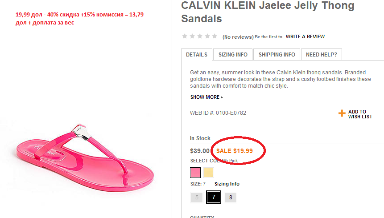Switch to the NEED HELP? tab
The image size is (384, 218).
321,55
